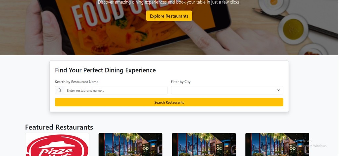Open the second featured restaurant image
339x156 pixels.
coord(130,145)
